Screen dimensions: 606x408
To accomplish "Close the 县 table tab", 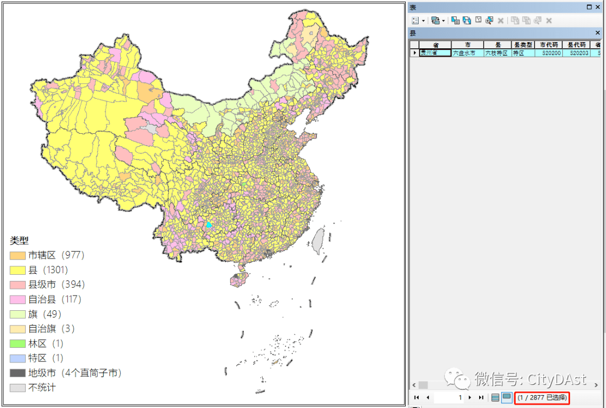I will coord(598,33).
